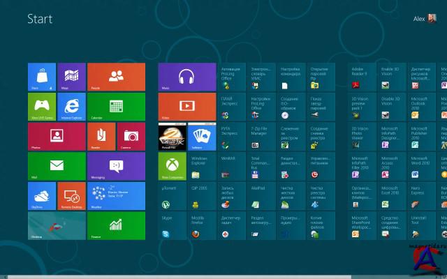Open the Создание ISO-образов tile

pyautogui.click(x=291, y=107)
